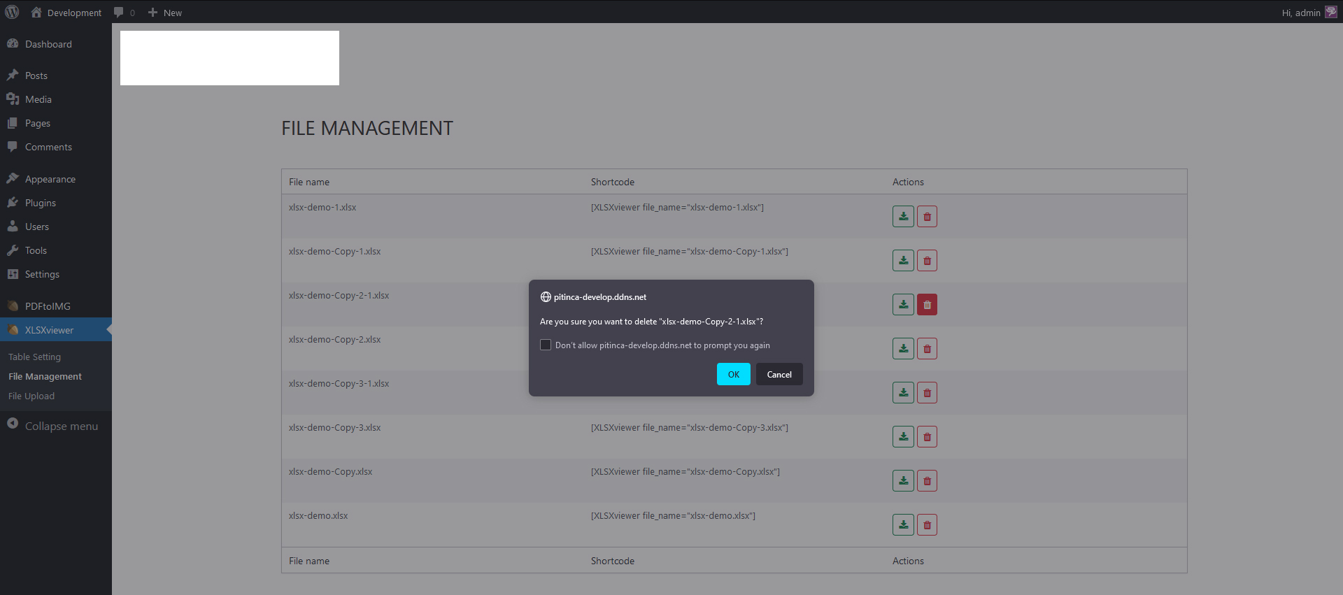1343x595 pixels.
Task: Download xlsx-demo-Copy-3-1.xlsx file
Action: click(x=903, y=393)
